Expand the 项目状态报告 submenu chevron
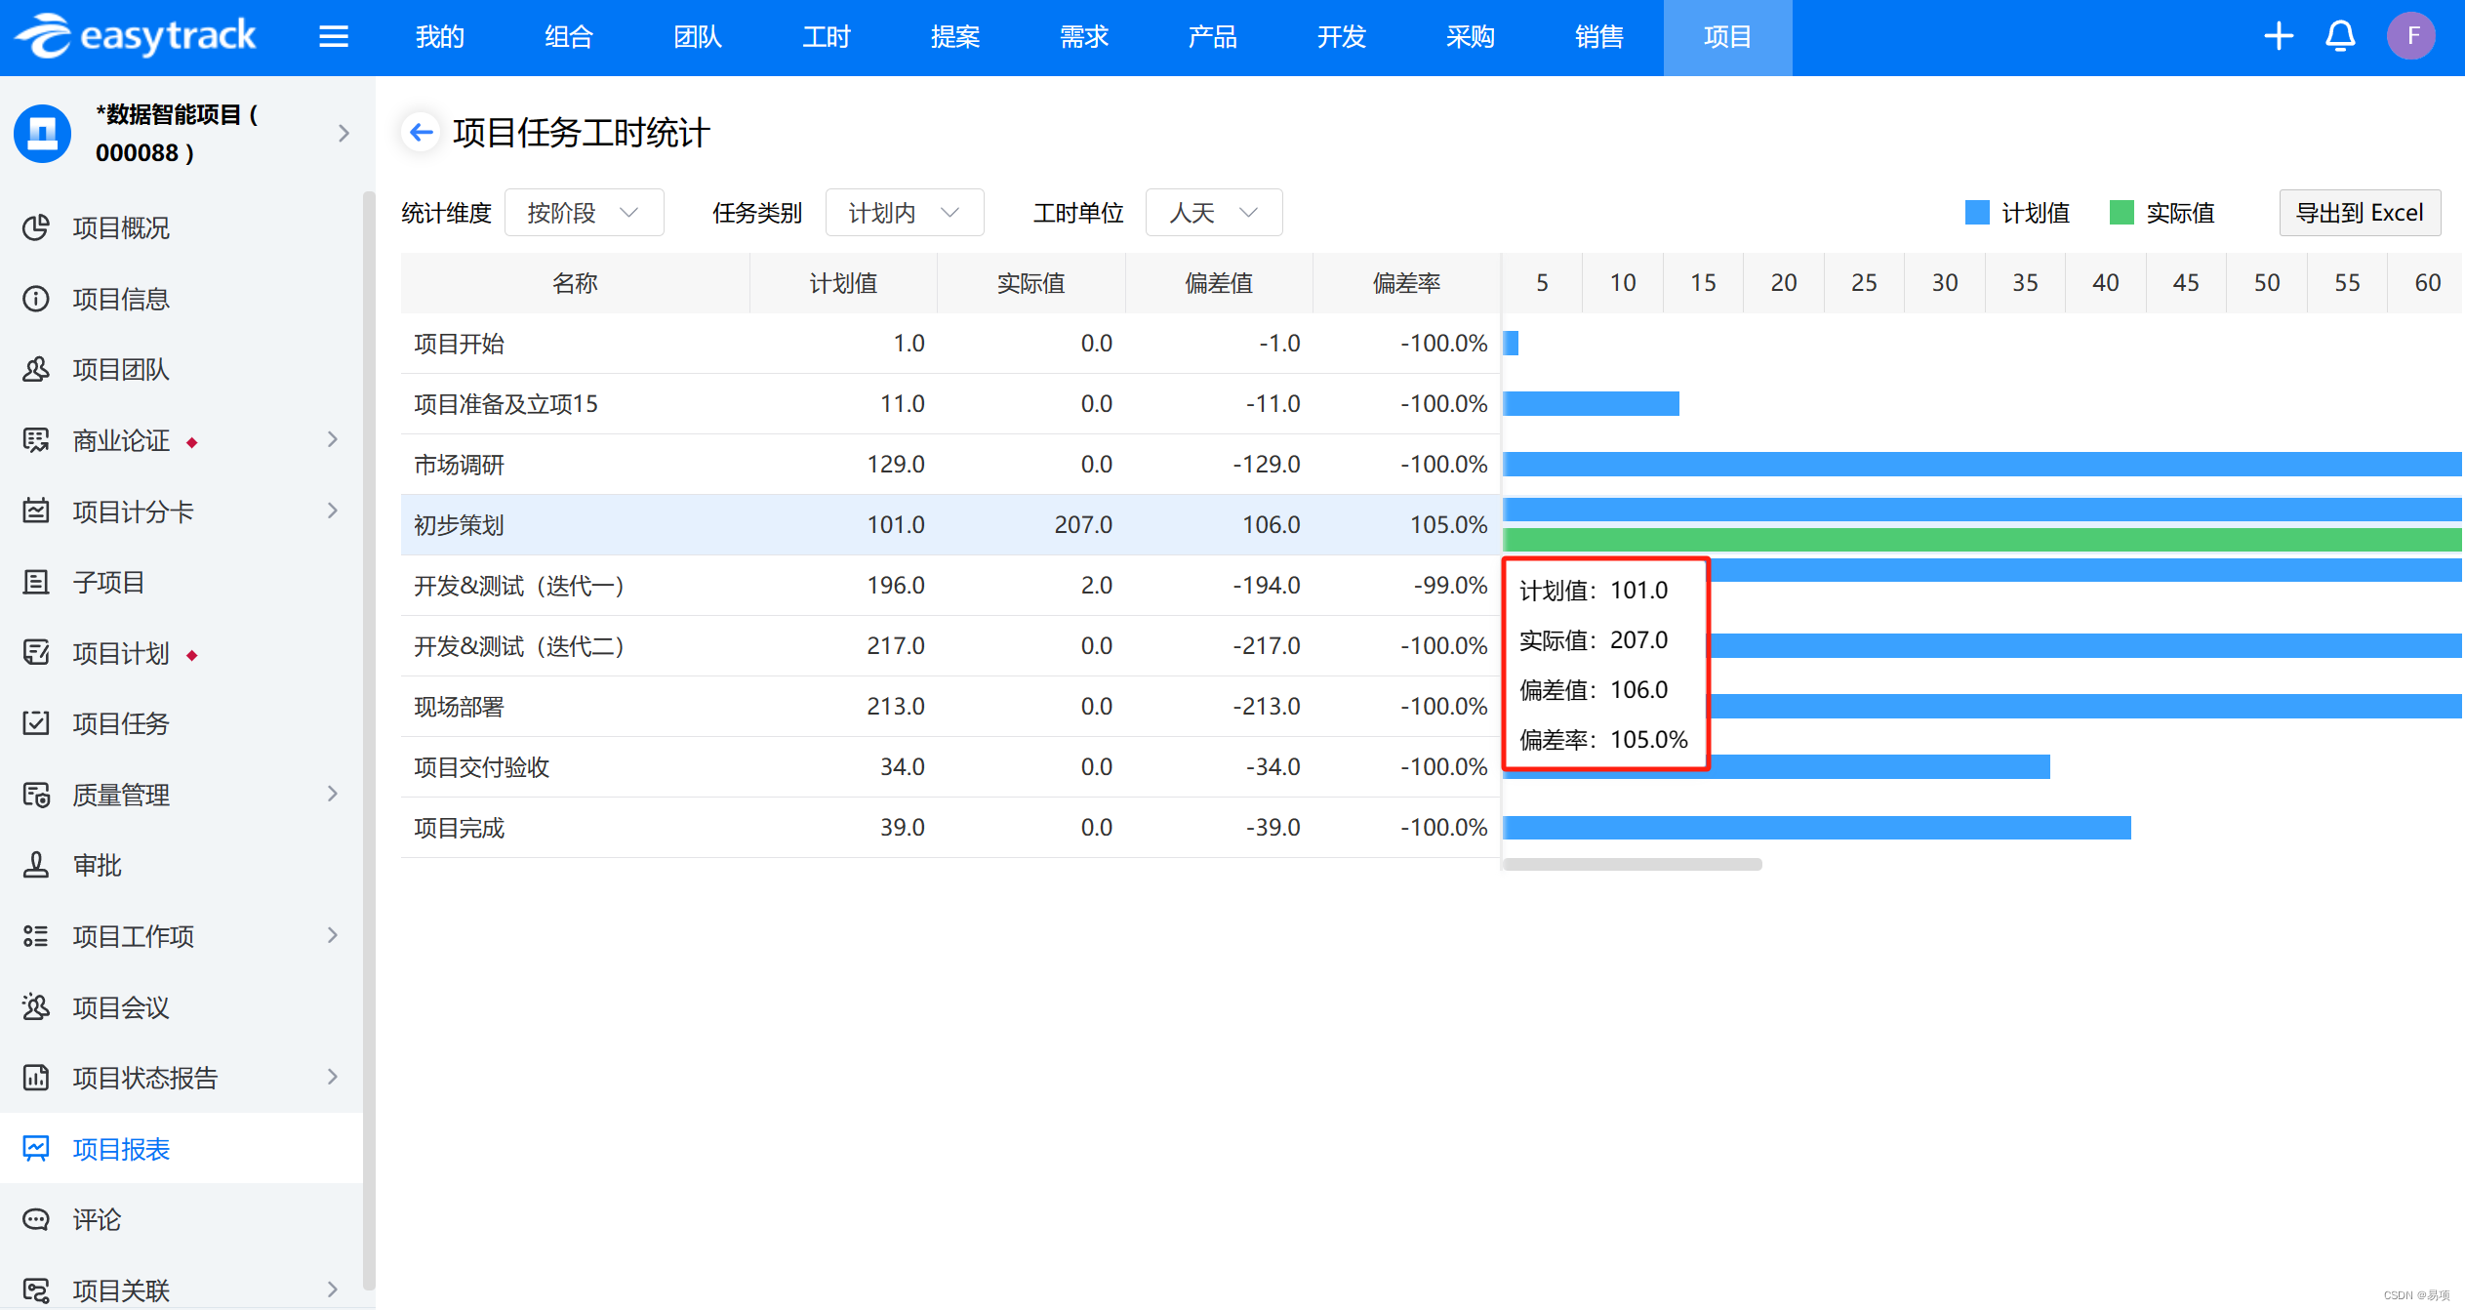Image resolution: width=2465 pixels, height=1310 pixels. tap(333, 1077)
